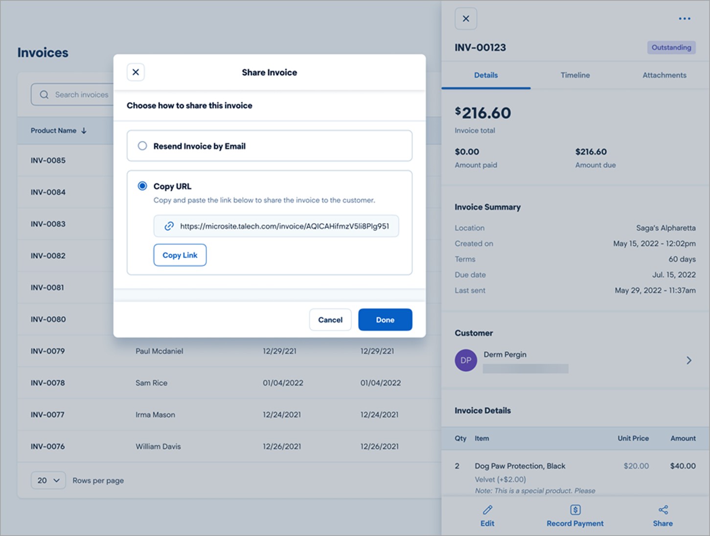Image resolution: width=710 pixels, height=536 pixels.
Task: Open the rows per page dropdown
Action: click(x=48, y=480)
